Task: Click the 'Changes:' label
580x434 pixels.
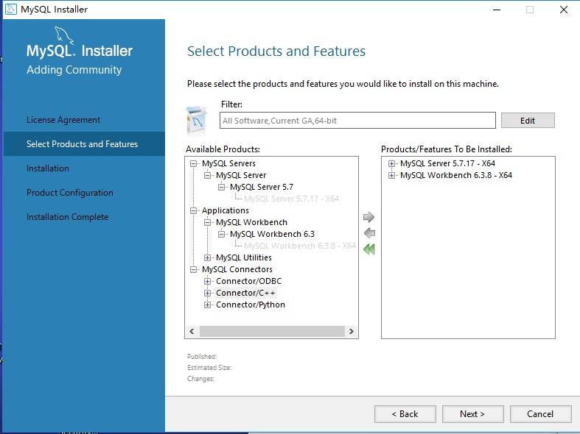Action: [201, 379]
